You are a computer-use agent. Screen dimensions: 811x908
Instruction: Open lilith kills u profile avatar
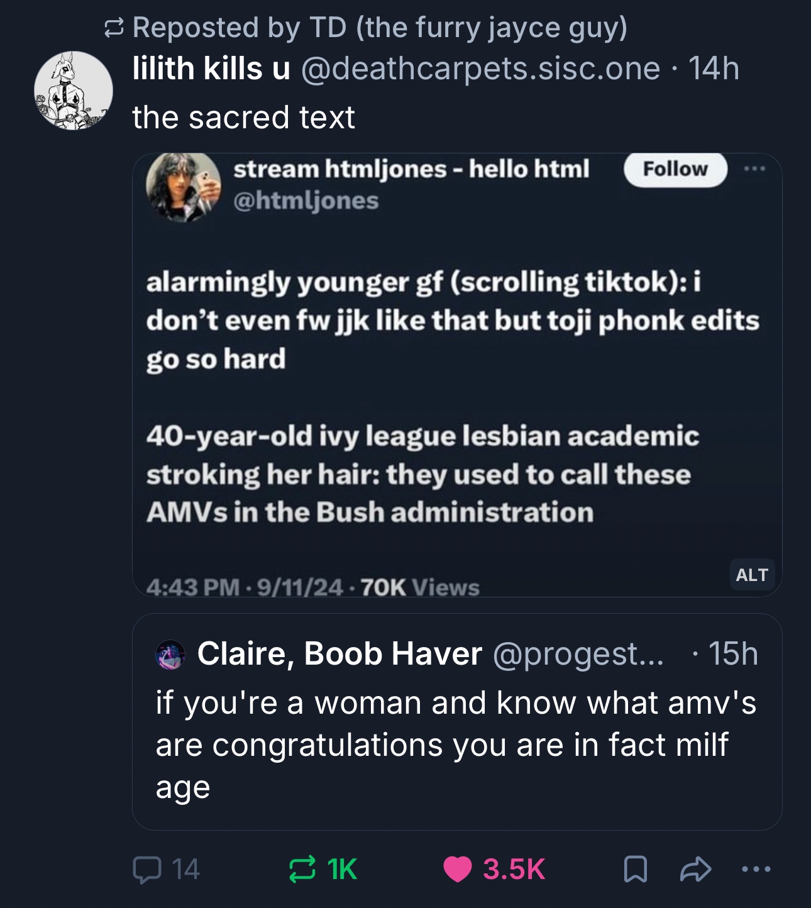tap(74, 91)
